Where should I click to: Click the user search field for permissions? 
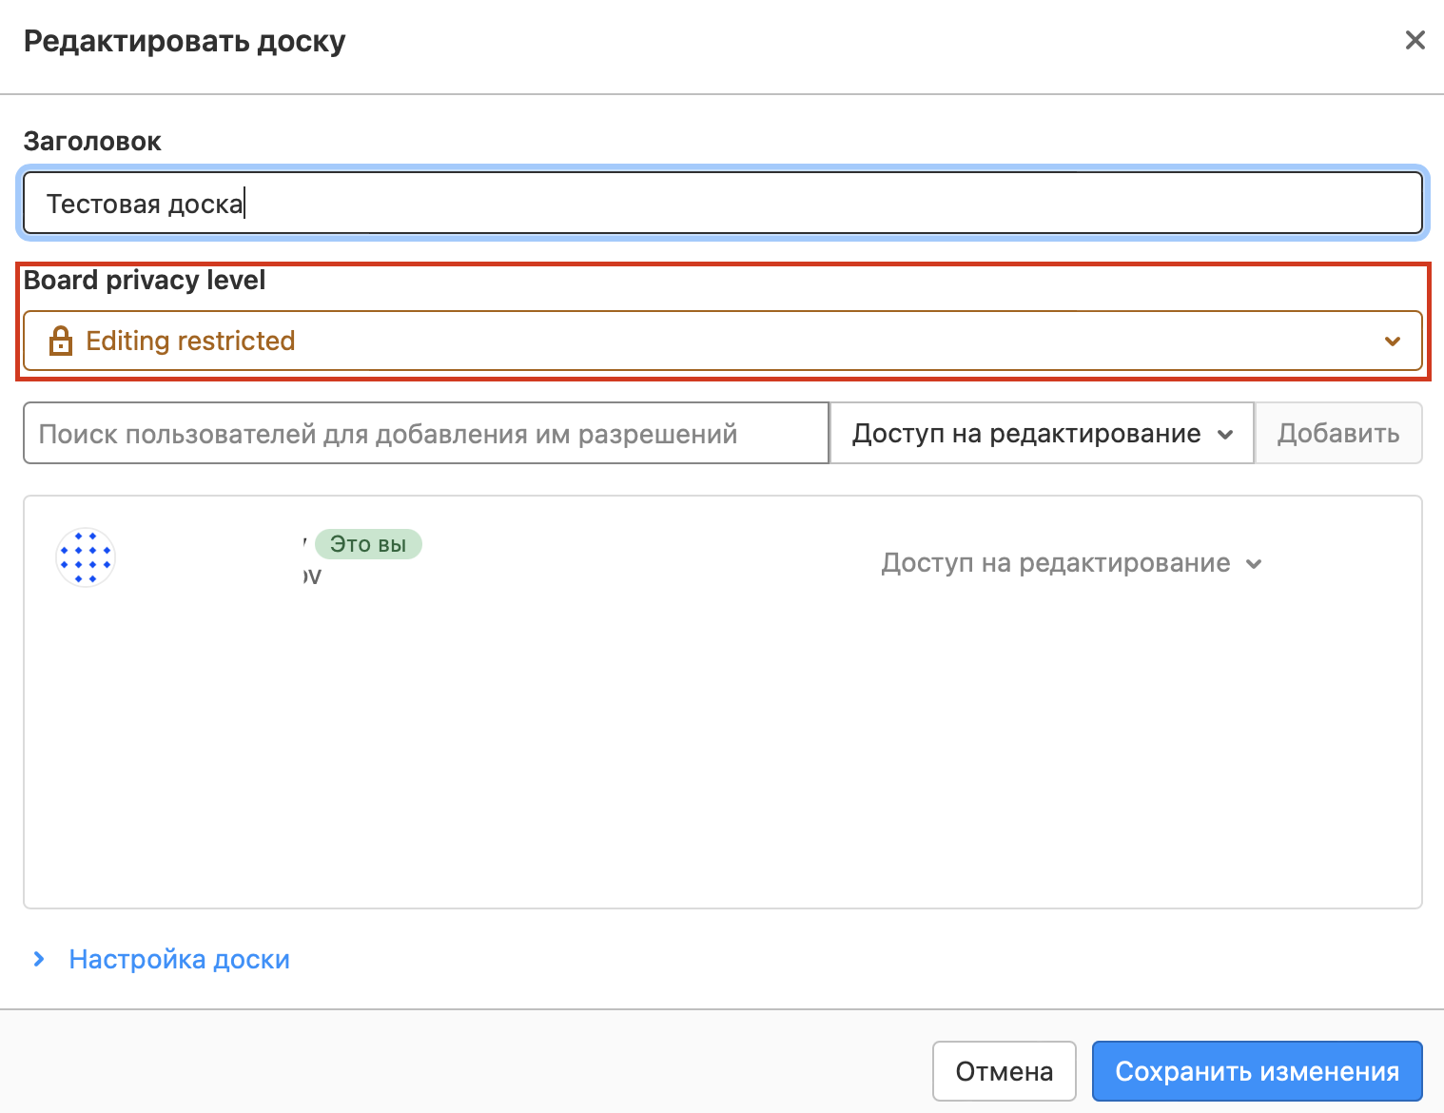pos(425,434)
